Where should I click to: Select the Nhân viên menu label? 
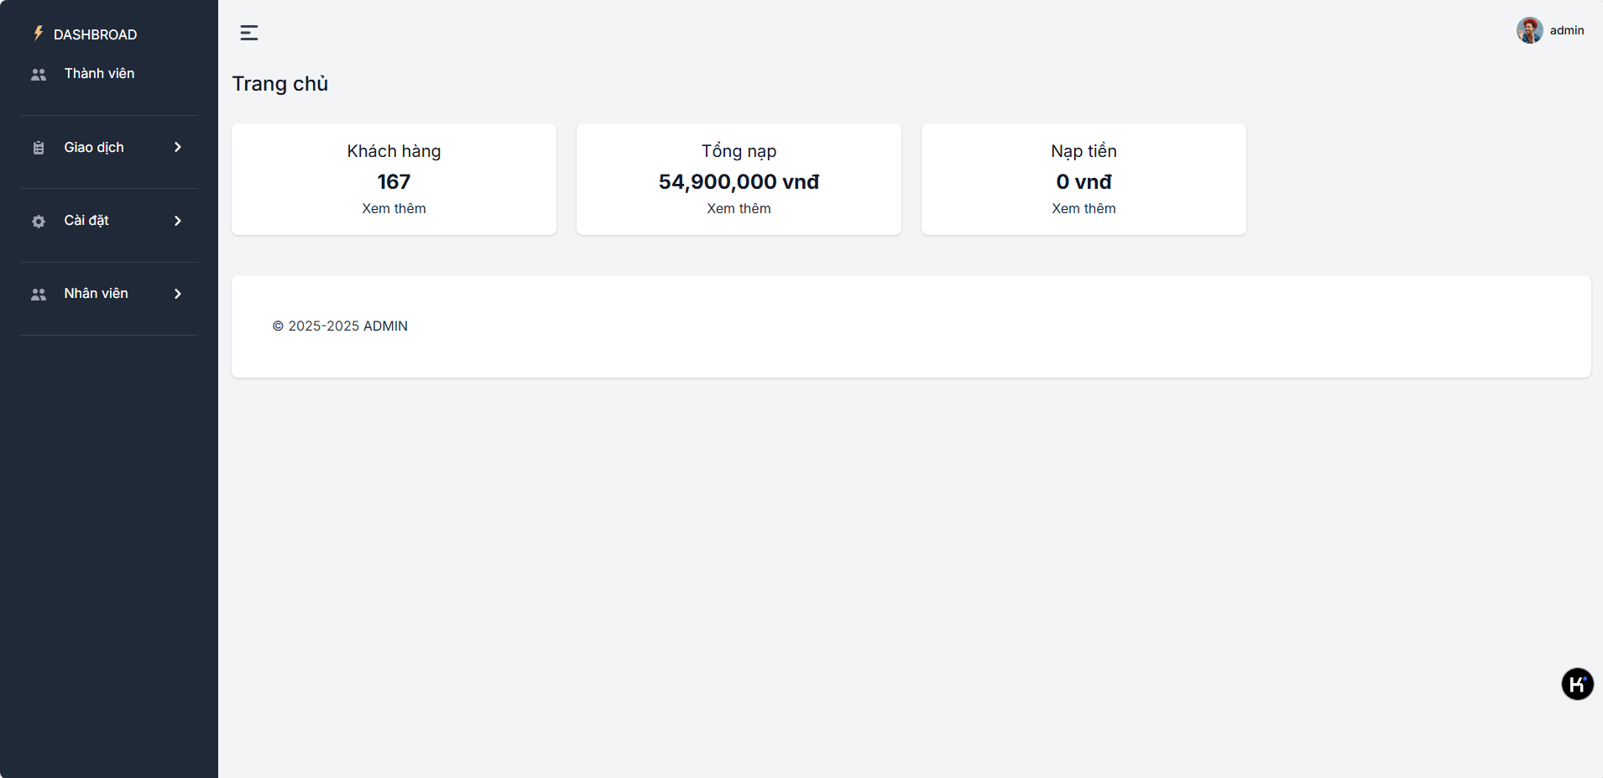tap(96, 294)
